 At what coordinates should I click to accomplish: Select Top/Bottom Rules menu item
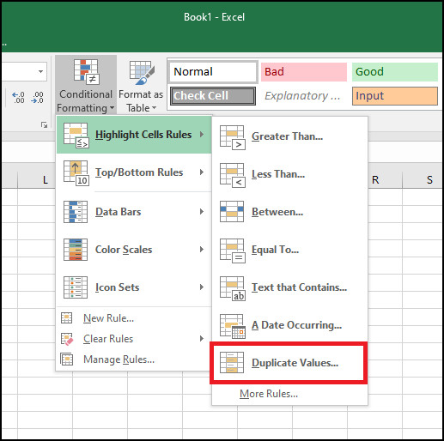pyautogui.click(x=134, y=172)
